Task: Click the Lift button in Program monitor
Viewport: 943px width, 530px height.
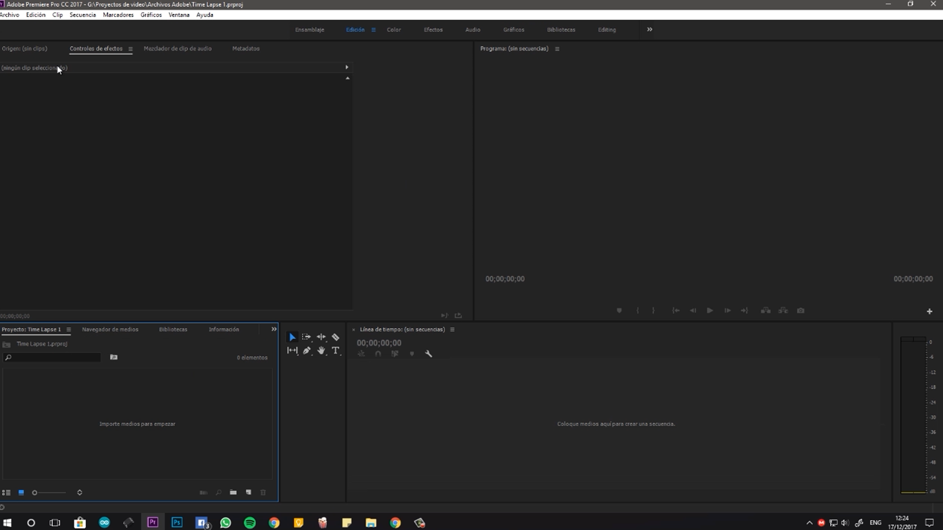Action: (765, 311)
